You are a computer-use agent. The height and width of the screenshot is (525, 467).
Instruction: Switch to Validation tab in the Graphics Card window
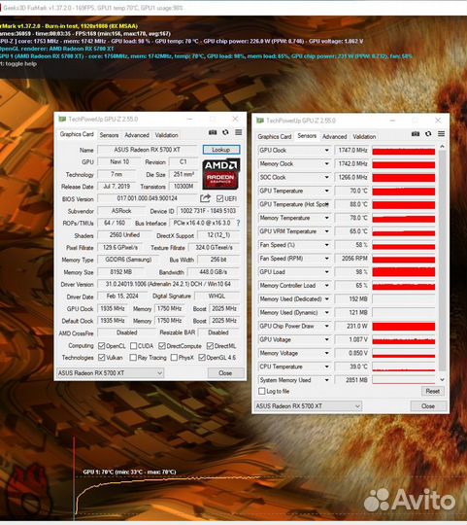[x=166, y=135]
